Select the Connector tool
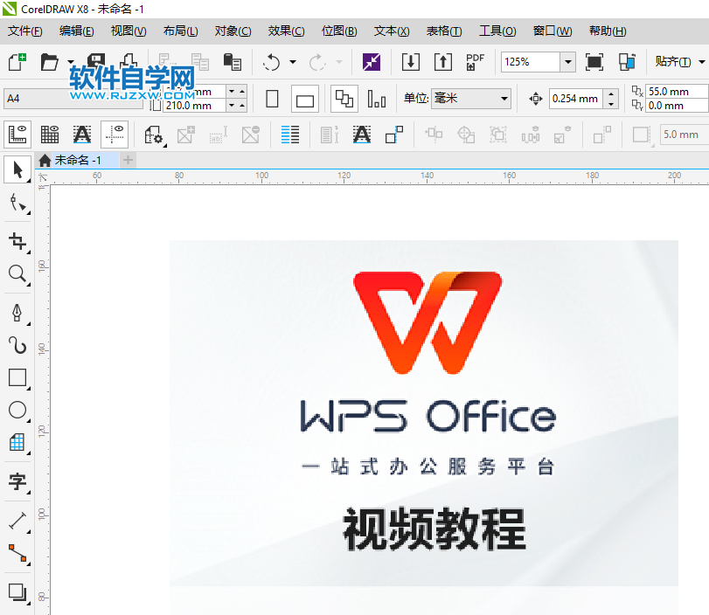The width and height of the screenshot is (709, 615). point(17,553)
